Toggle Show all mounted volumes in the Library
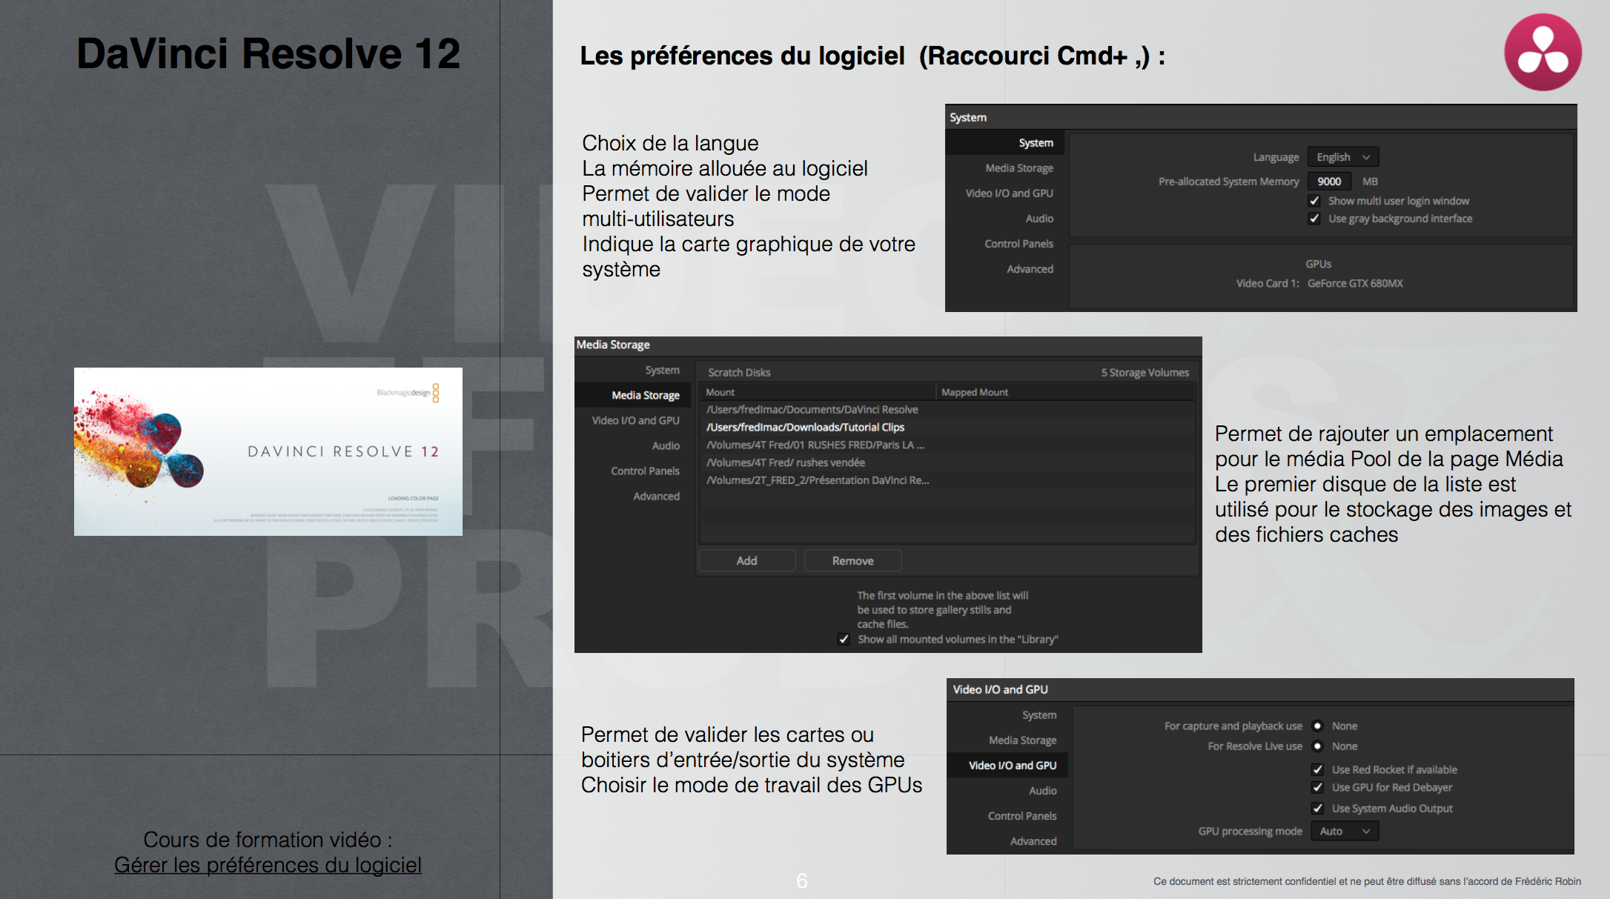1610x899 pixels. click(x=844, y=639)
